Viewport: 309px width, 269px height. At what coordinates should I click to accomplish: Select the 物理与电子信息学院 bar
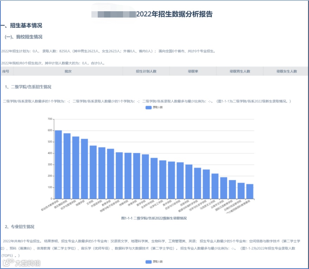click(x=119, y=176)
